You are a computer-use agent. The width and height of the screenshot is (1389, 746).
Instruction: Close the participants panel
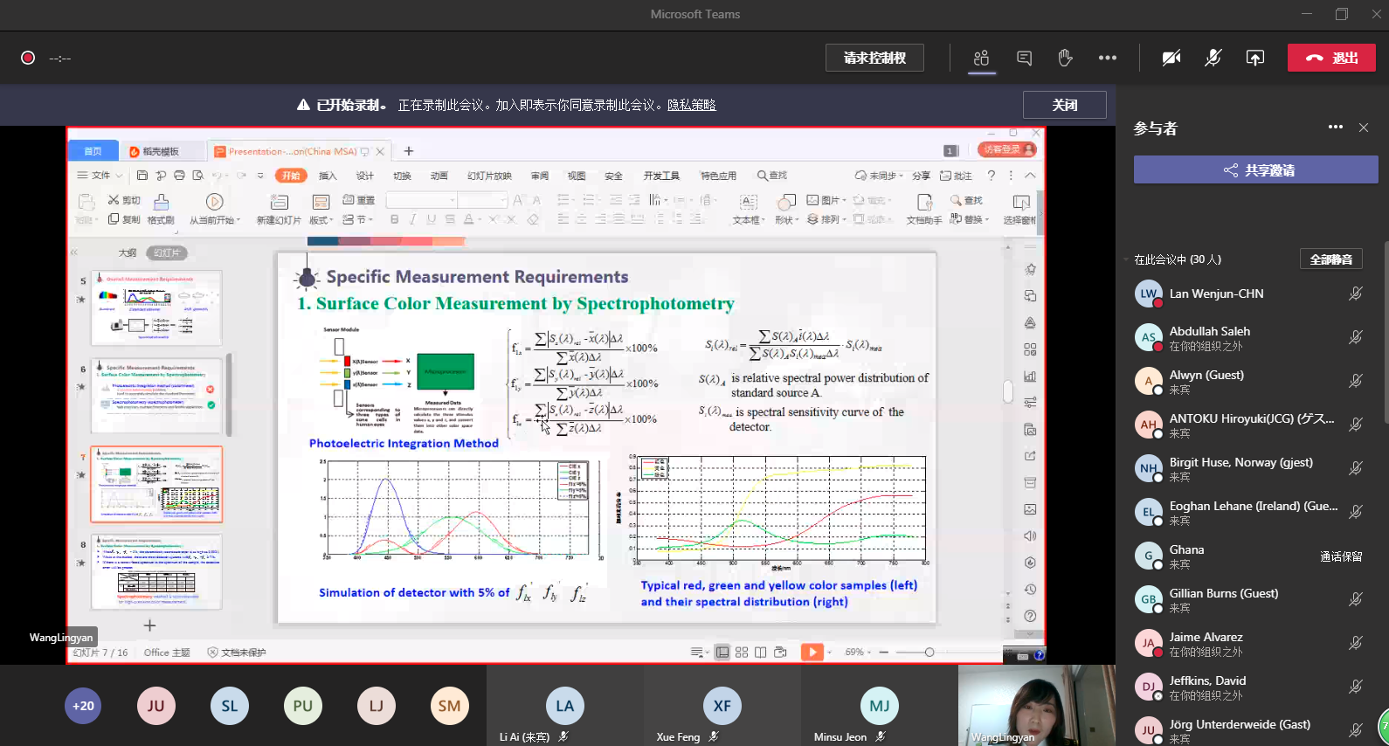coord(1364,128)
